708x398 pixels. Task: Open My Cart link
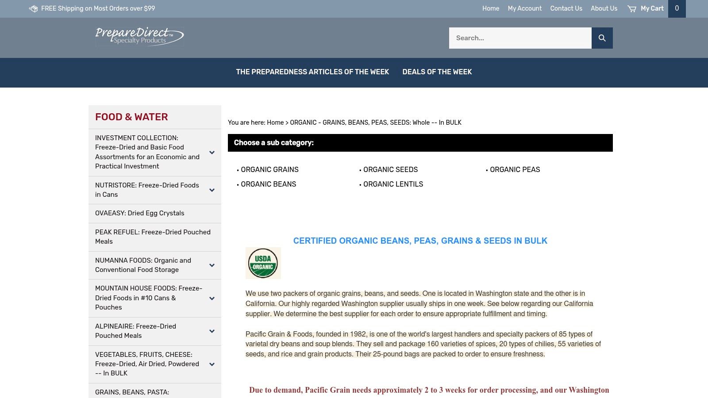pos(652,8)
